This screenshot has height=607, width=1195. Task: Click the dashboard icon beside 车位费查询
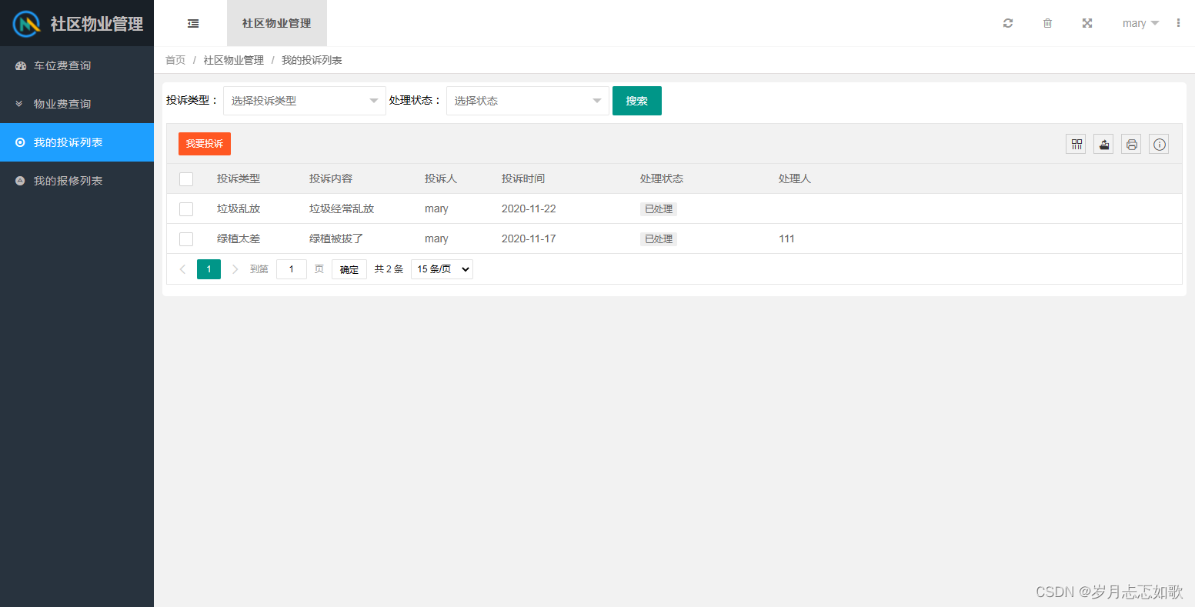pyautogui.click(x=21, y=66)
